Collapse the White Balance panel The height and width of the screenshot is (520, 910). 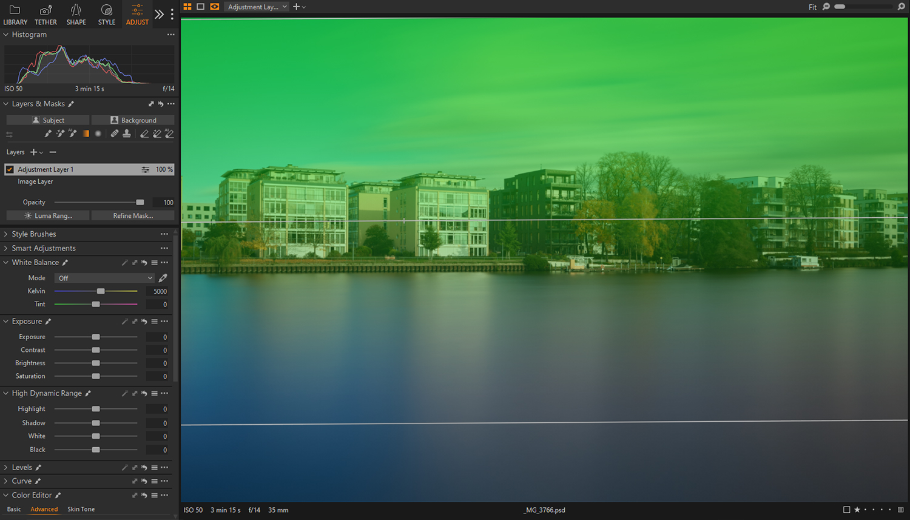click(x=6, y=263)
